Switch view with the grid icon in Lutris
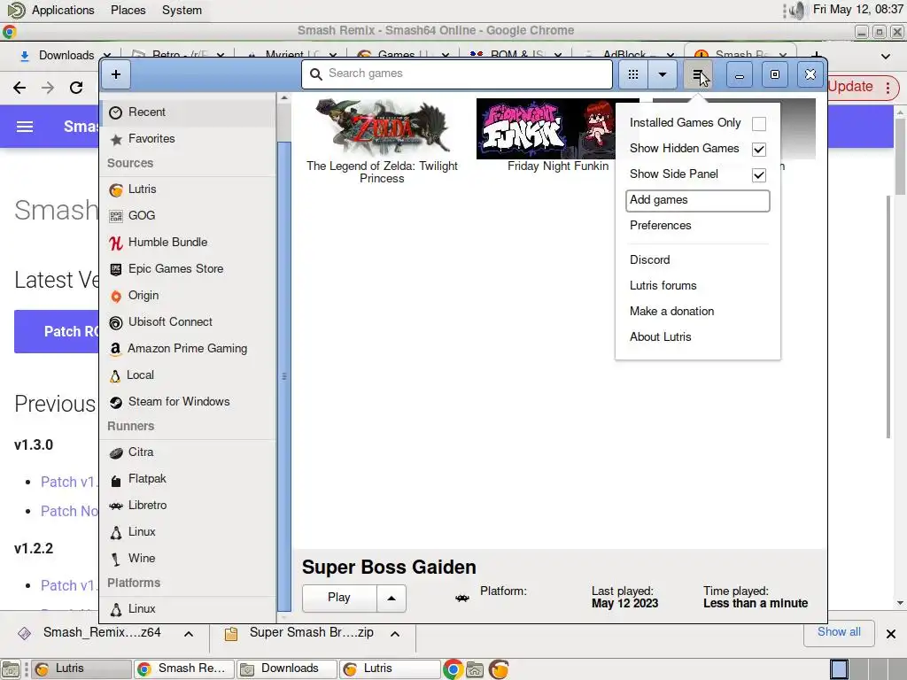 point(632,74)
